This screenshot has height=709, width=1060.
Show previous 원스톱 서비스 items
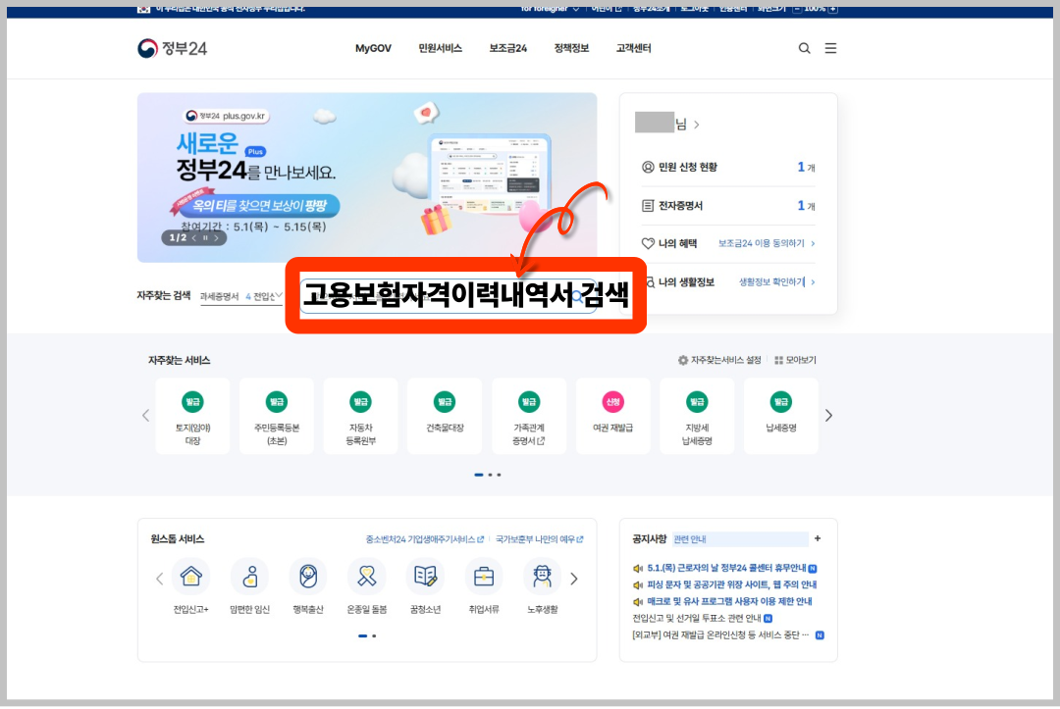click(160, 579)
